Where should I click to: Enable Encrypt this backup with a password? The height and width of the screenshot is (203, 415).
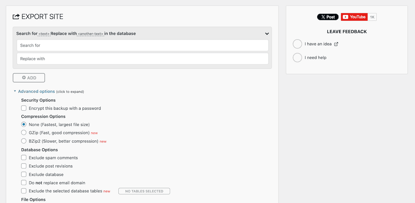point(24,108)
